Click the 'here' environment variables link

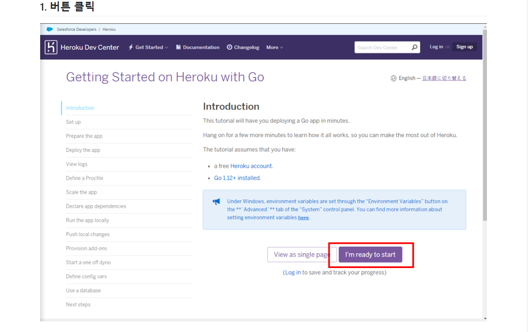303,218
